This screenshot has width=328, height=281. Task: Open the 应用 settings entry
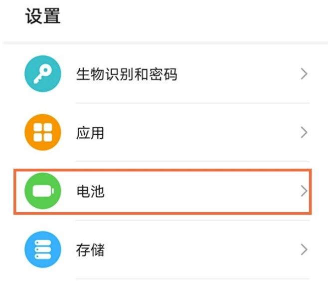pyautogui.click(x=150, y=133)
